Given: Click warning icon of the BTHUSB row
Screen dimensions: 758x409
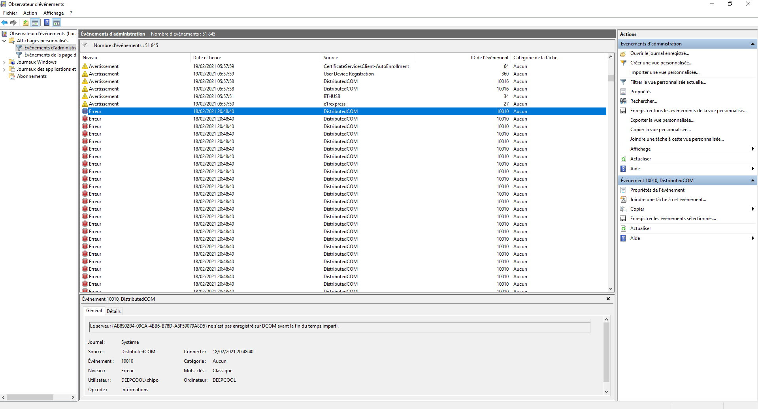Looking at the screenshot, I should [x=85, y=96].
